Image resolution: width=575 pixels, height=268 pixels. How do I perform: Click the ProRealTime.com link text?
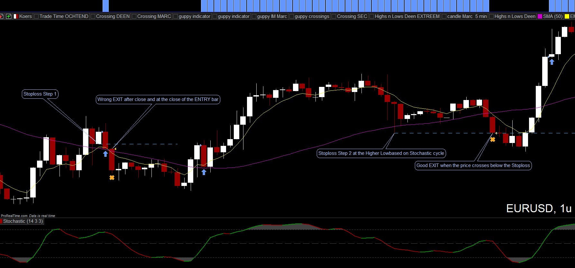pyautogui.click(x=14, y=216)
